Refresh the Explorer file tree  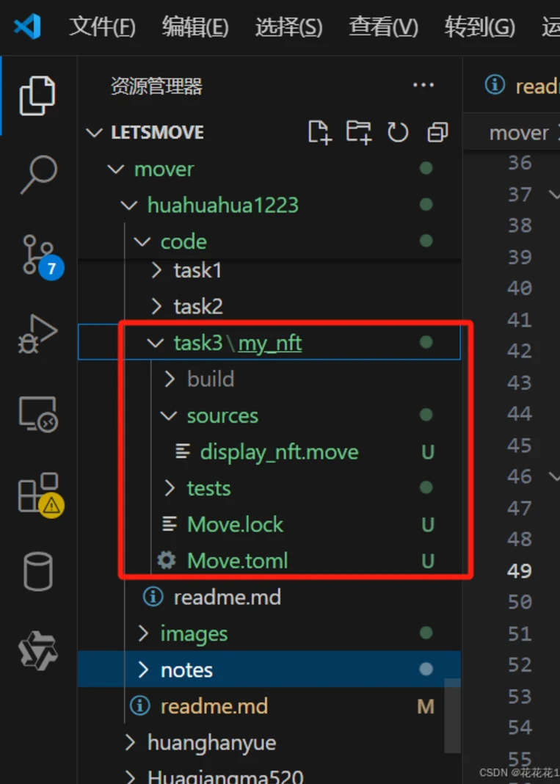pos(397,132)
